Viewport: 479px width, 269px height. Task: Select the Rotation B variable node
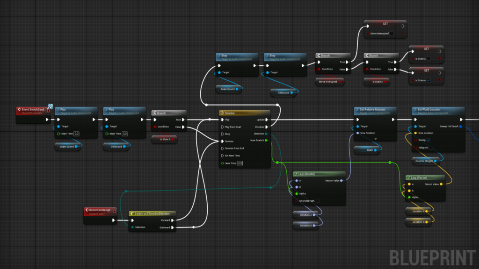(306, 226)
